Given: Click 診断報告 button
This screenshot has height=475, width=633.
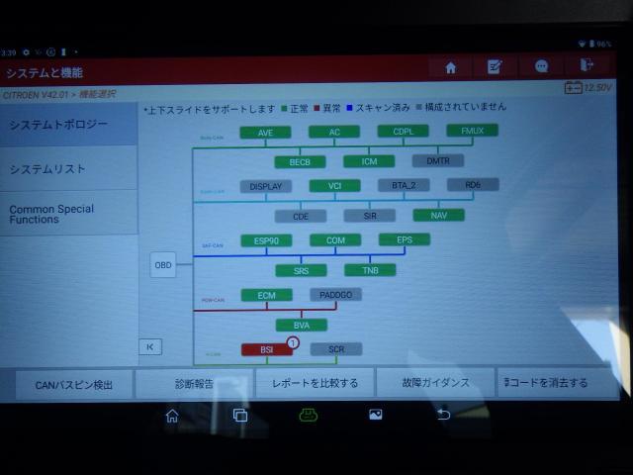Looking at the screenshot, I should click(194, 384).
